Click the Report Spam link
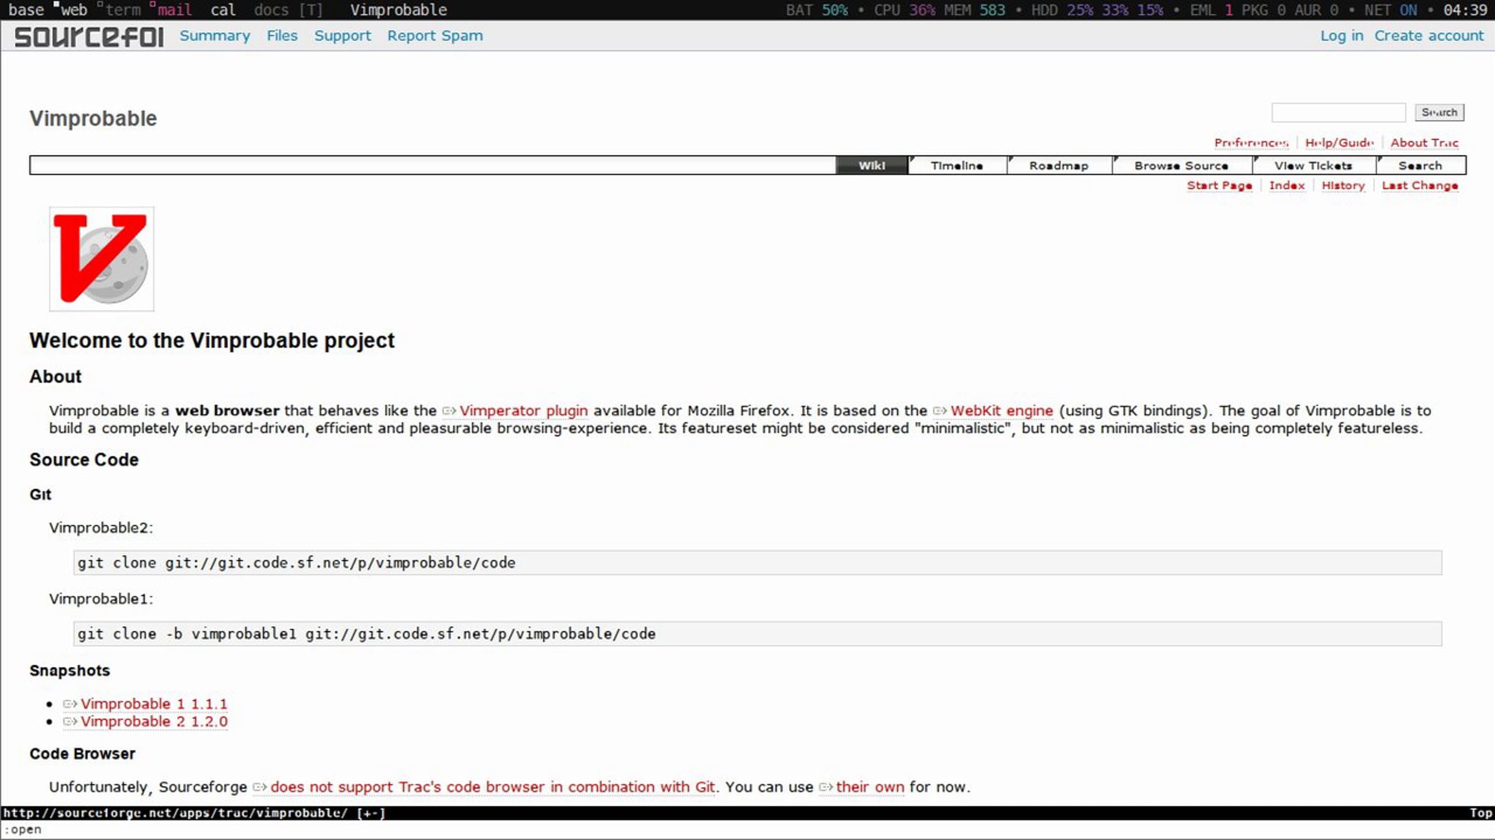Image resolution: width=1495 pixels, height=840 pixels. (x=435, y=36)
